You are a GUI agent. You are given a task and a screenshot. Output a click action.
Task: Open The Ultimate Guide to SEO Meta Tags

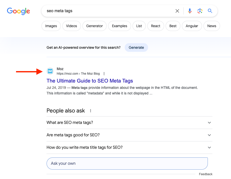tap(90, 81)
